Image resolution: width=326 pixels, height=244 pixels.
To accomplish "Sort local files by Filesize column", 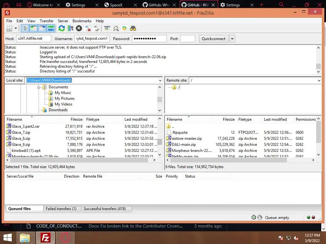I will (76, 119).
